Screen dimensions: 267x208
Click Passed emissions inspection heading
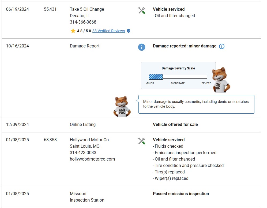(181, 194)
